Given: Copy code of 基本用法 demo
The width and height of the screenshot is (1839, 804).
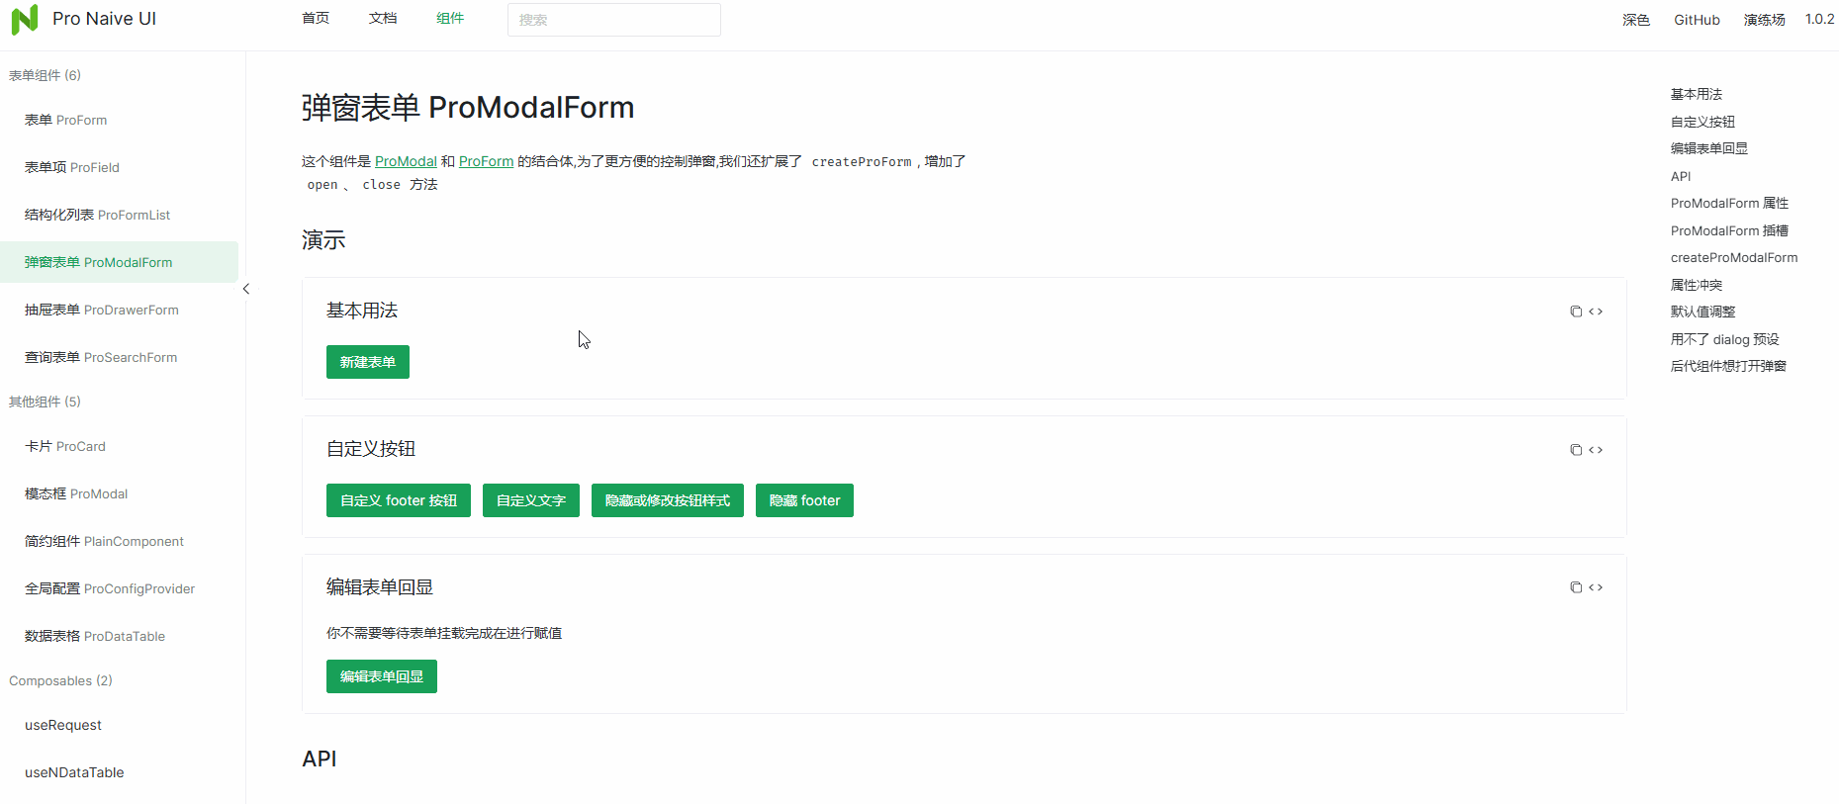Looking at the screenshot, I should point(1576,312).
